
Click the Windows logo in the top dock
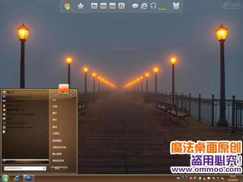67,6
